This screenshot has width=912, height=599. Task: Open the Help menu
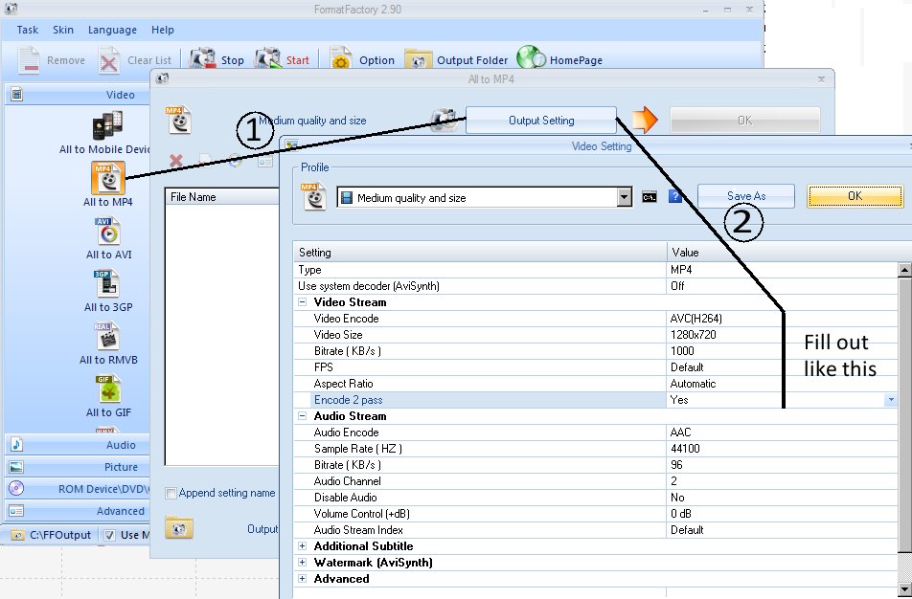coord(162,30)
